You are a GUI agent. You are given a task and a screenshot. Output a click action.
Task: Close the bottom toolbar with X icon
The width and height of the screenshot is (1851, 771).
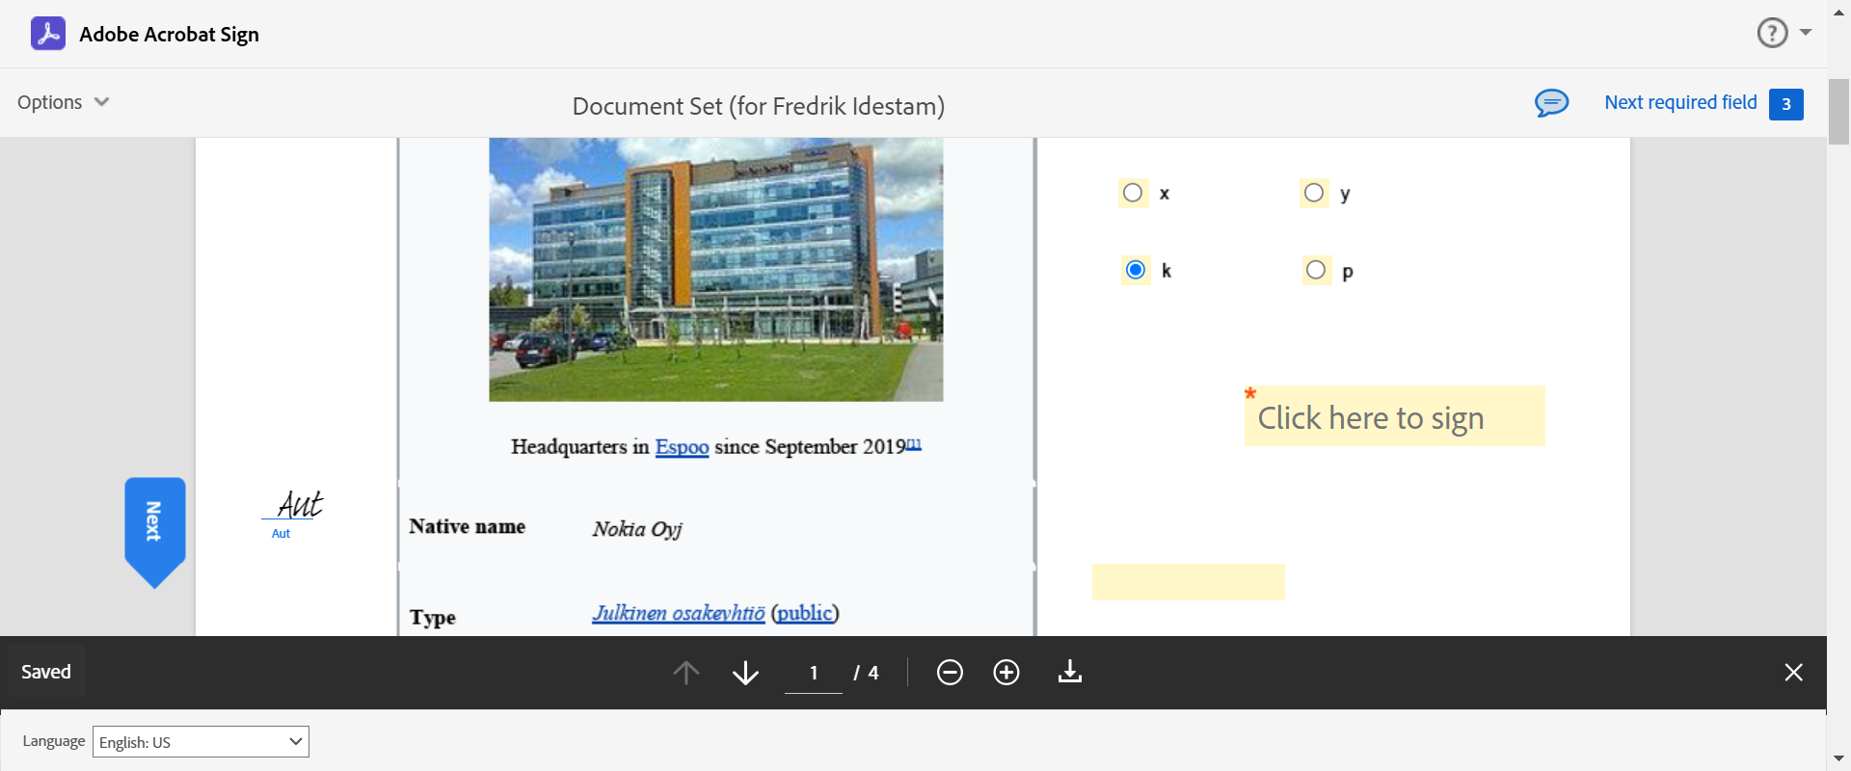point(1793,672)
